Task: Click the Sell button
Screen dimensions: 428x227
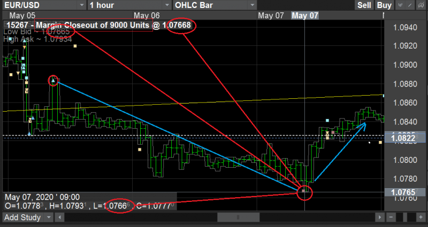Action: pyautogui.click(x=364, y=5)
